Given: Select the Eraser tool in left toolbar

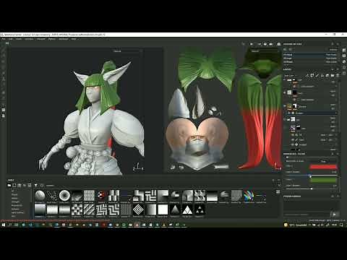Looking at the screenshot, I should pos(3,56).
